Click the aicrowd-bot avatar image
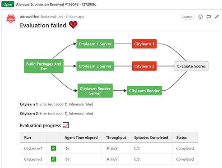 pyautogui.click(x=11, y=18)
